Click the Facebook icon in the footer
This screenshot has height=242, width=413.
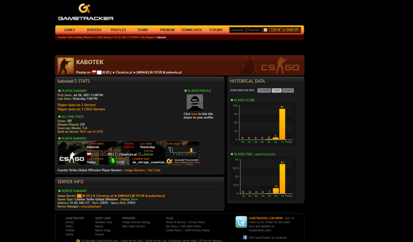pyautogui.click(x=245, y=237)
